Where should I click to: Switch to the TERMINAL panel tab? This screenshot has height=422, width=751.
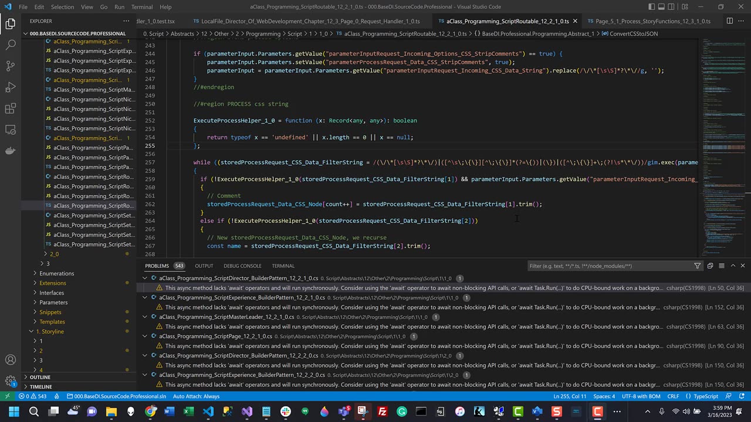283,266
